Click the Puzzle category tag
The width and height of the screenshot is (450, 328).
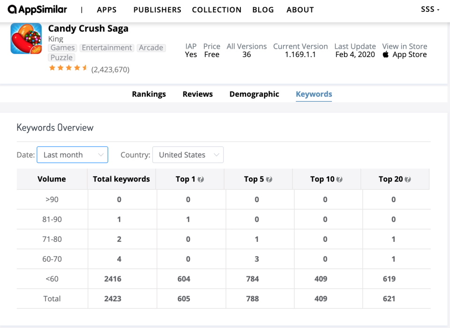(61, 58)
